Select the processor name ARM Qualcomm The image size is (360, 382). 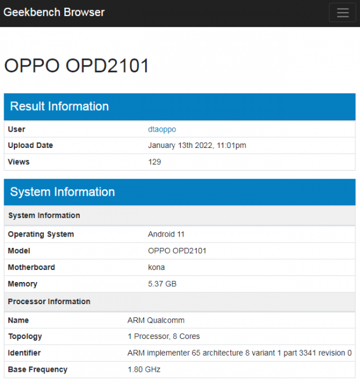[156, 320]
